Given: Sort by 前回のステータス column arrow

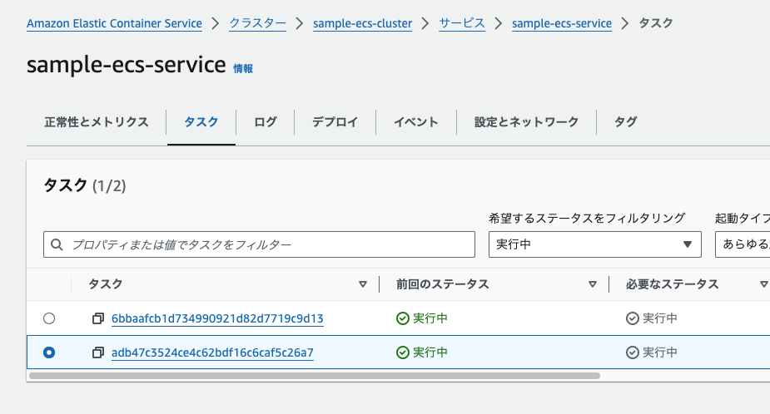Looking at the screenshot, I should tap(593, 284).
